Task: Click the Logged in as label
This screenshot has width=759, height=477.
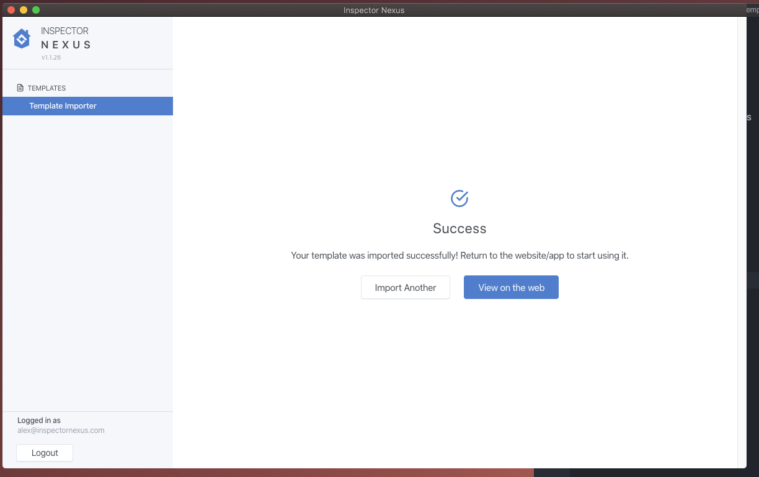Action: click(x=39, y=421)
